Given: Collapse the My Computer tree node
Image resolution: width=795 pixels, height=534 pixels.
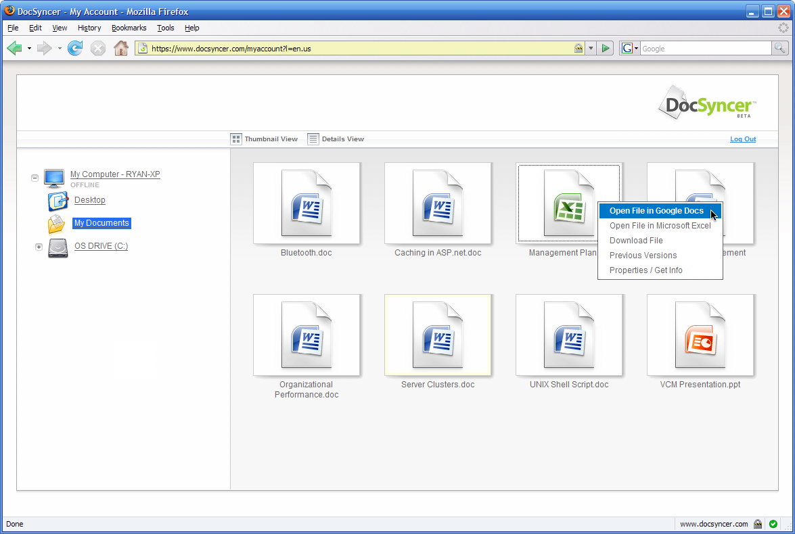Looking at the screenshot, I should click(35, 178).
